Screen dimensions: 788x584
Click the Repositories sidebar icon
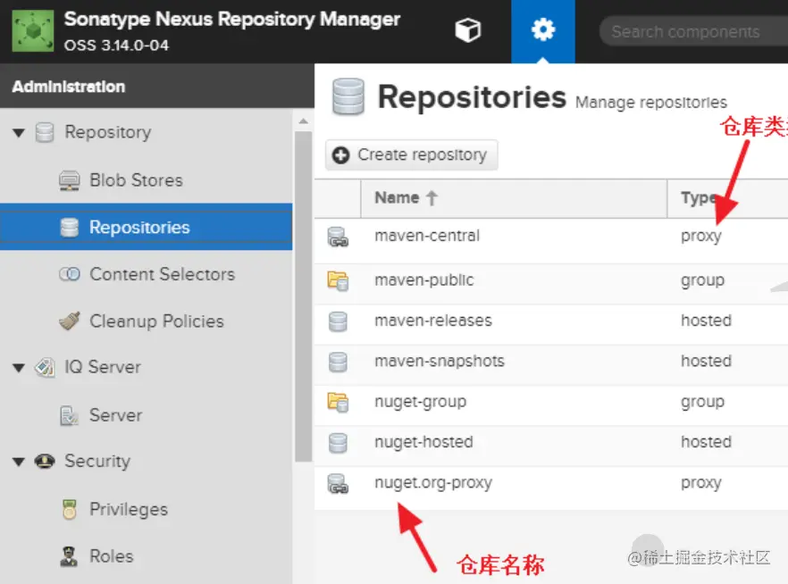pos(70,228)
